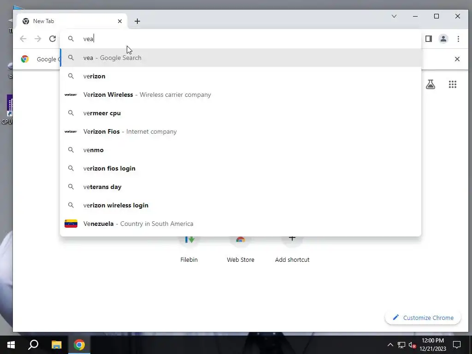This screenshot has width=472, height=354.
Task: Open Chrome three-dot menu
Action: (458, 39)
